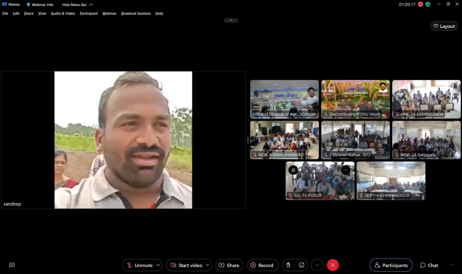Click the Webex logo in title bar

click(x=5, y=5)
